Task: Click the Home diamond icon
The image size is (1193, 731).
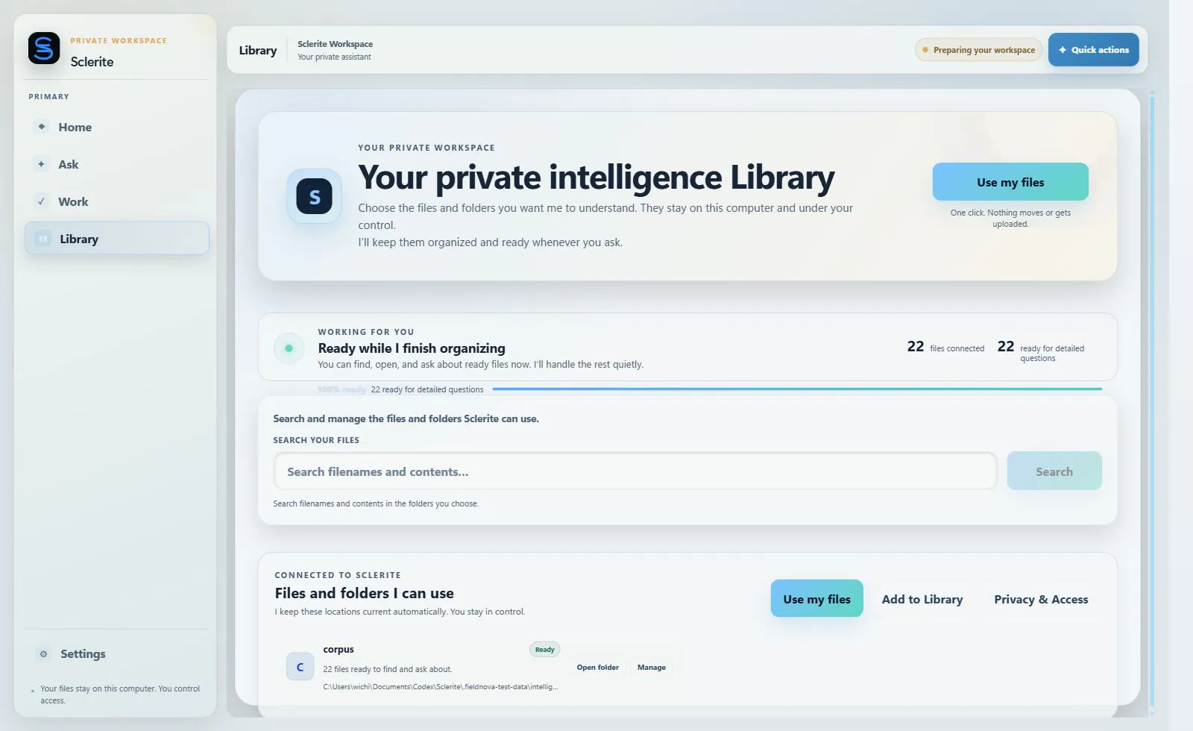Action: [x=42, y=127]
